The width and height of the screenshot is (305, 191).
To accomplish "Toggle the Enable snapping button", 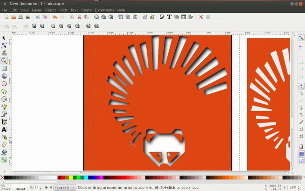I will (x=301, y=38).
